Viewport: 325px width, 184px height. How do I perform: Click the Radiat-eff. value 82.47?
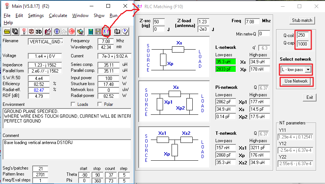[x=39, y=90]
